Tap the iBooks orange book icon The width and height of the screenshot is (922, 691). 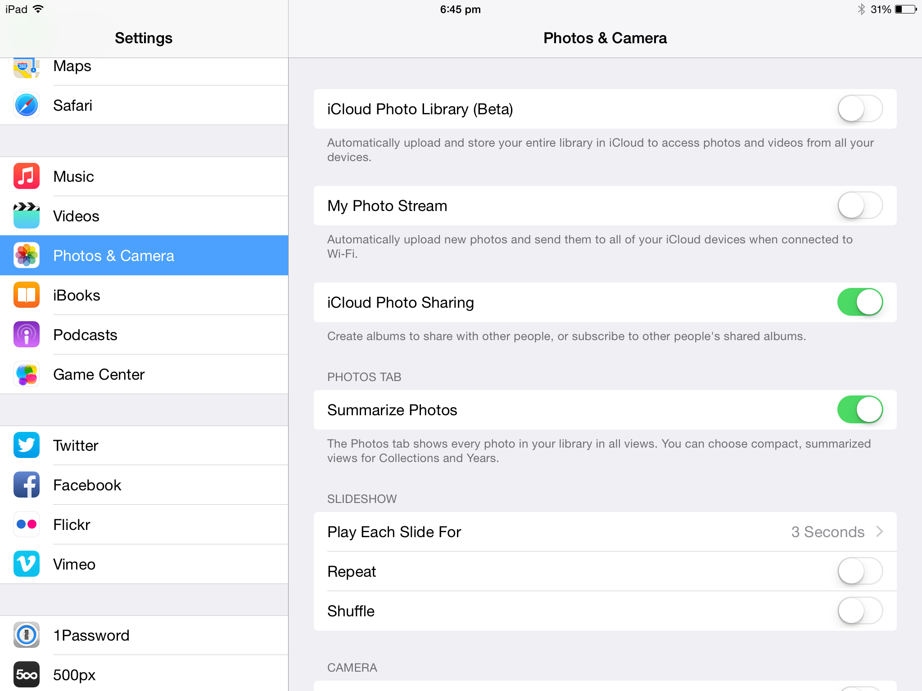click(x=27, y=295)
